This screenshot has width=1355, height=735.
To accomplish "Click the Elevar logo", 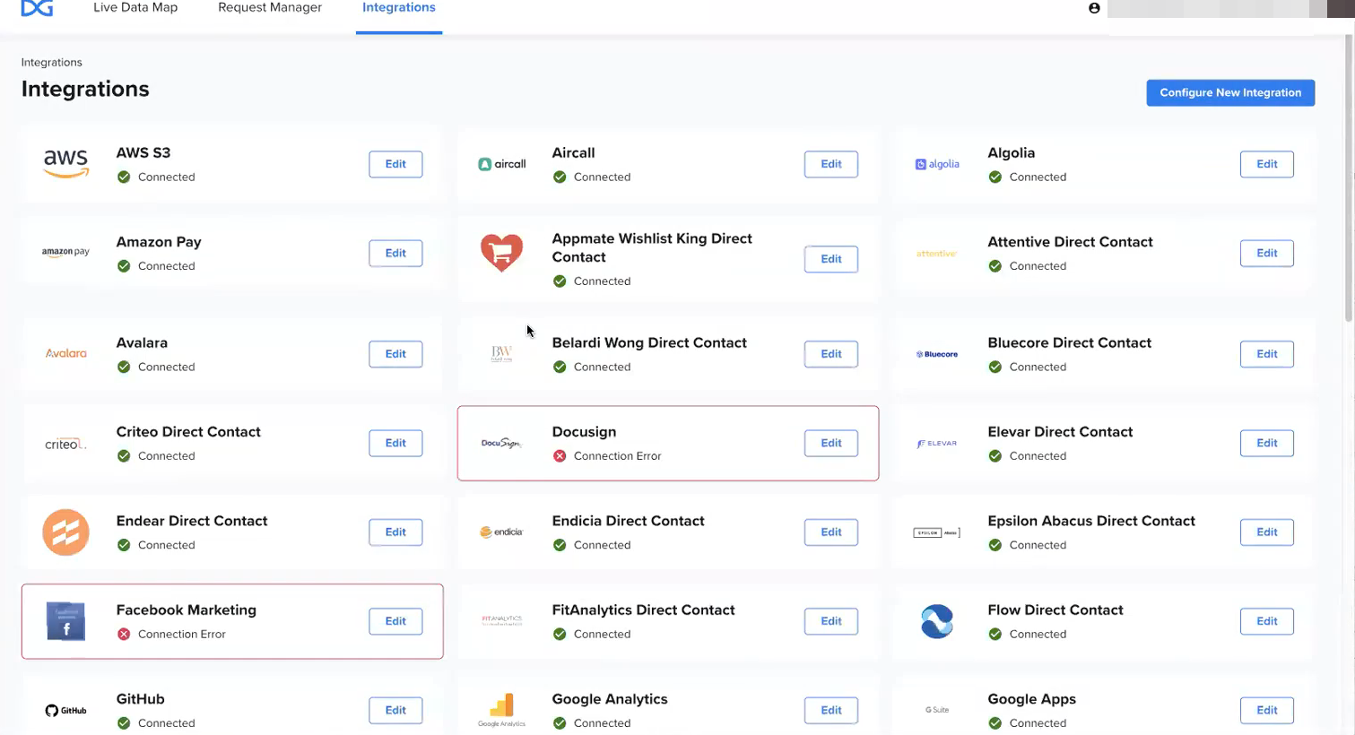I will pyautogui.click(x=937, y=444).
